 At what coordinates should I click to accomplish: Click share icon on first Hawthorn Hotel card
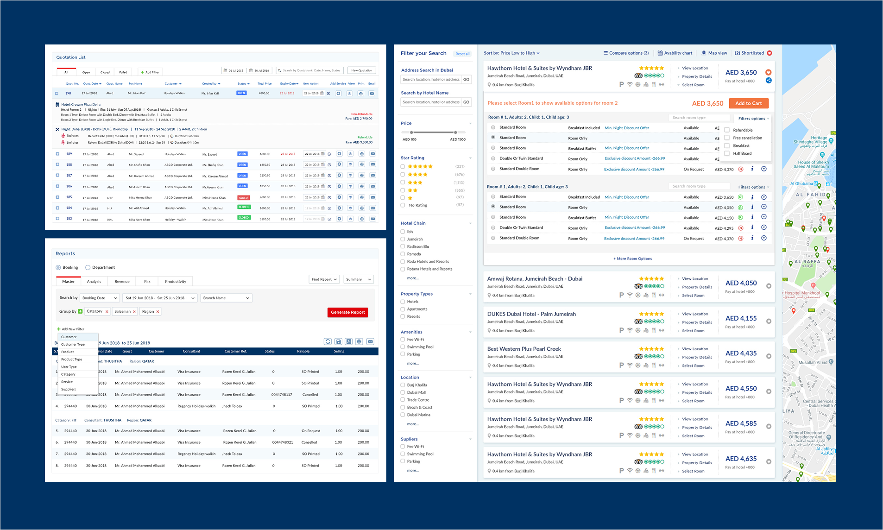coord(769,81)
